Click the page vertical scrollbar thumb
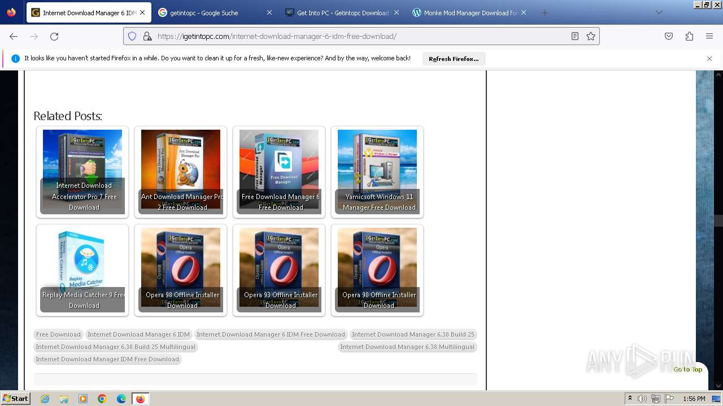The width and height of the screenshot is (723, 406). point(718,220)
